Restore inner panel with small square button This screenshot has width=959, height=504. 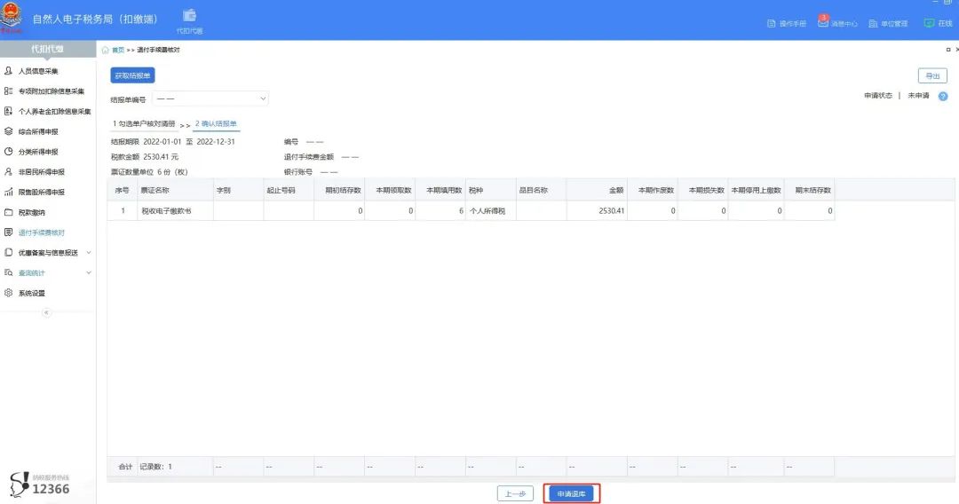(x=948, y=50)
